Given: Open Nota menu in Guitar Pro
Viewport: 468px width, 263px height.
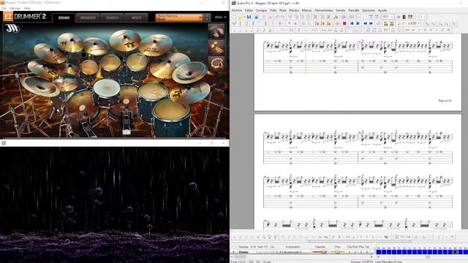Looking at the screenshot, I should click(x=283, y=10).
